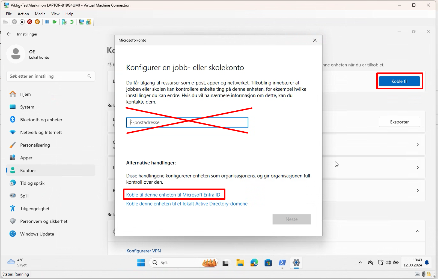Expand the first chevron row below Eksporter
The height and width of the screenshot is (279, 438).
(418, 145)
